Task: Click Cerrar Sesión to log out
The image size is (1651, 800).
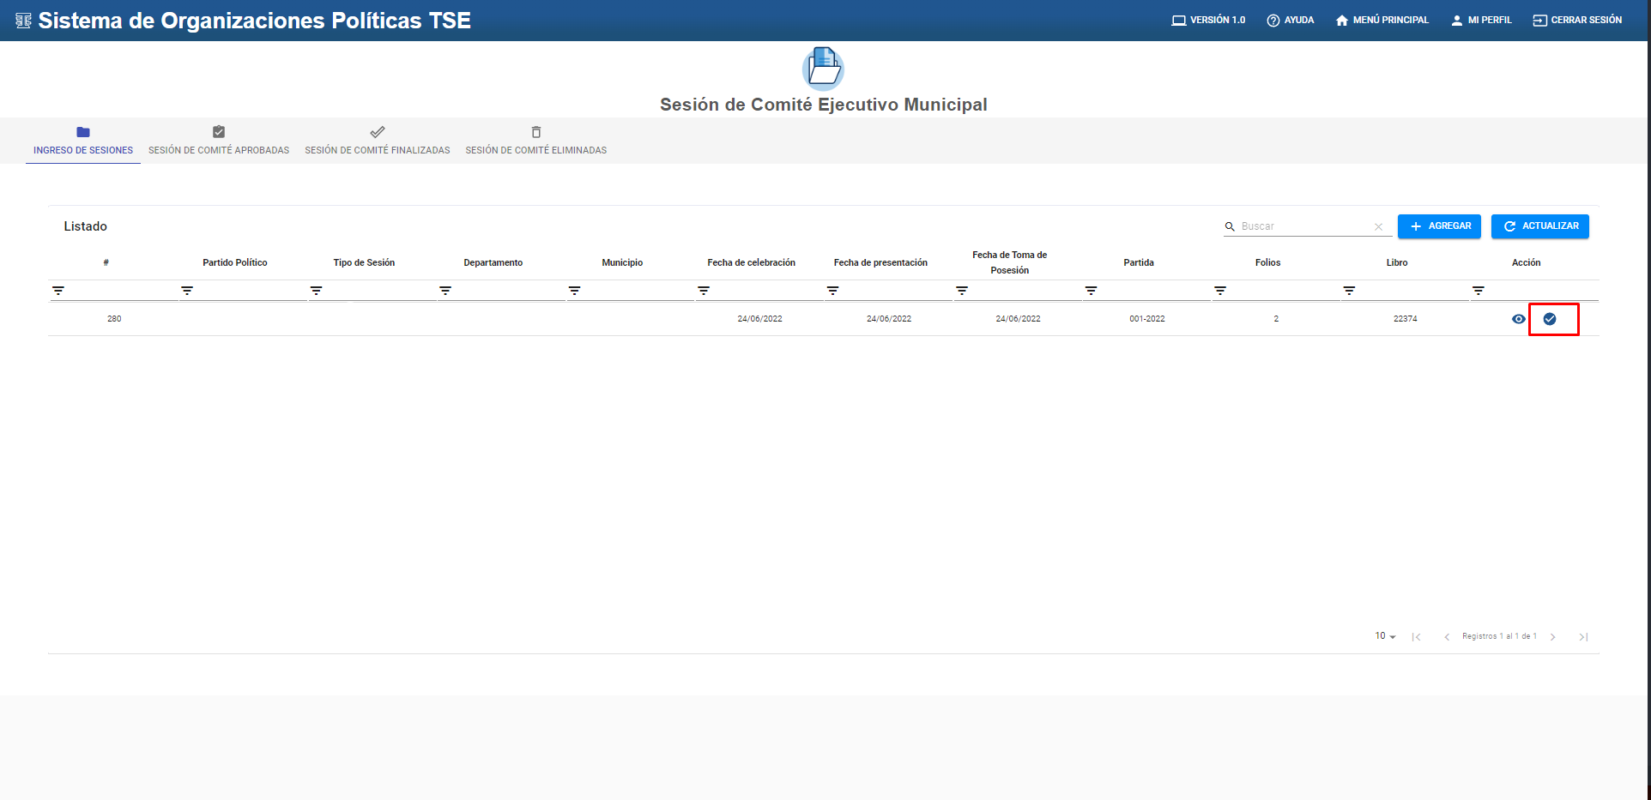Action: click(1577, 20)
